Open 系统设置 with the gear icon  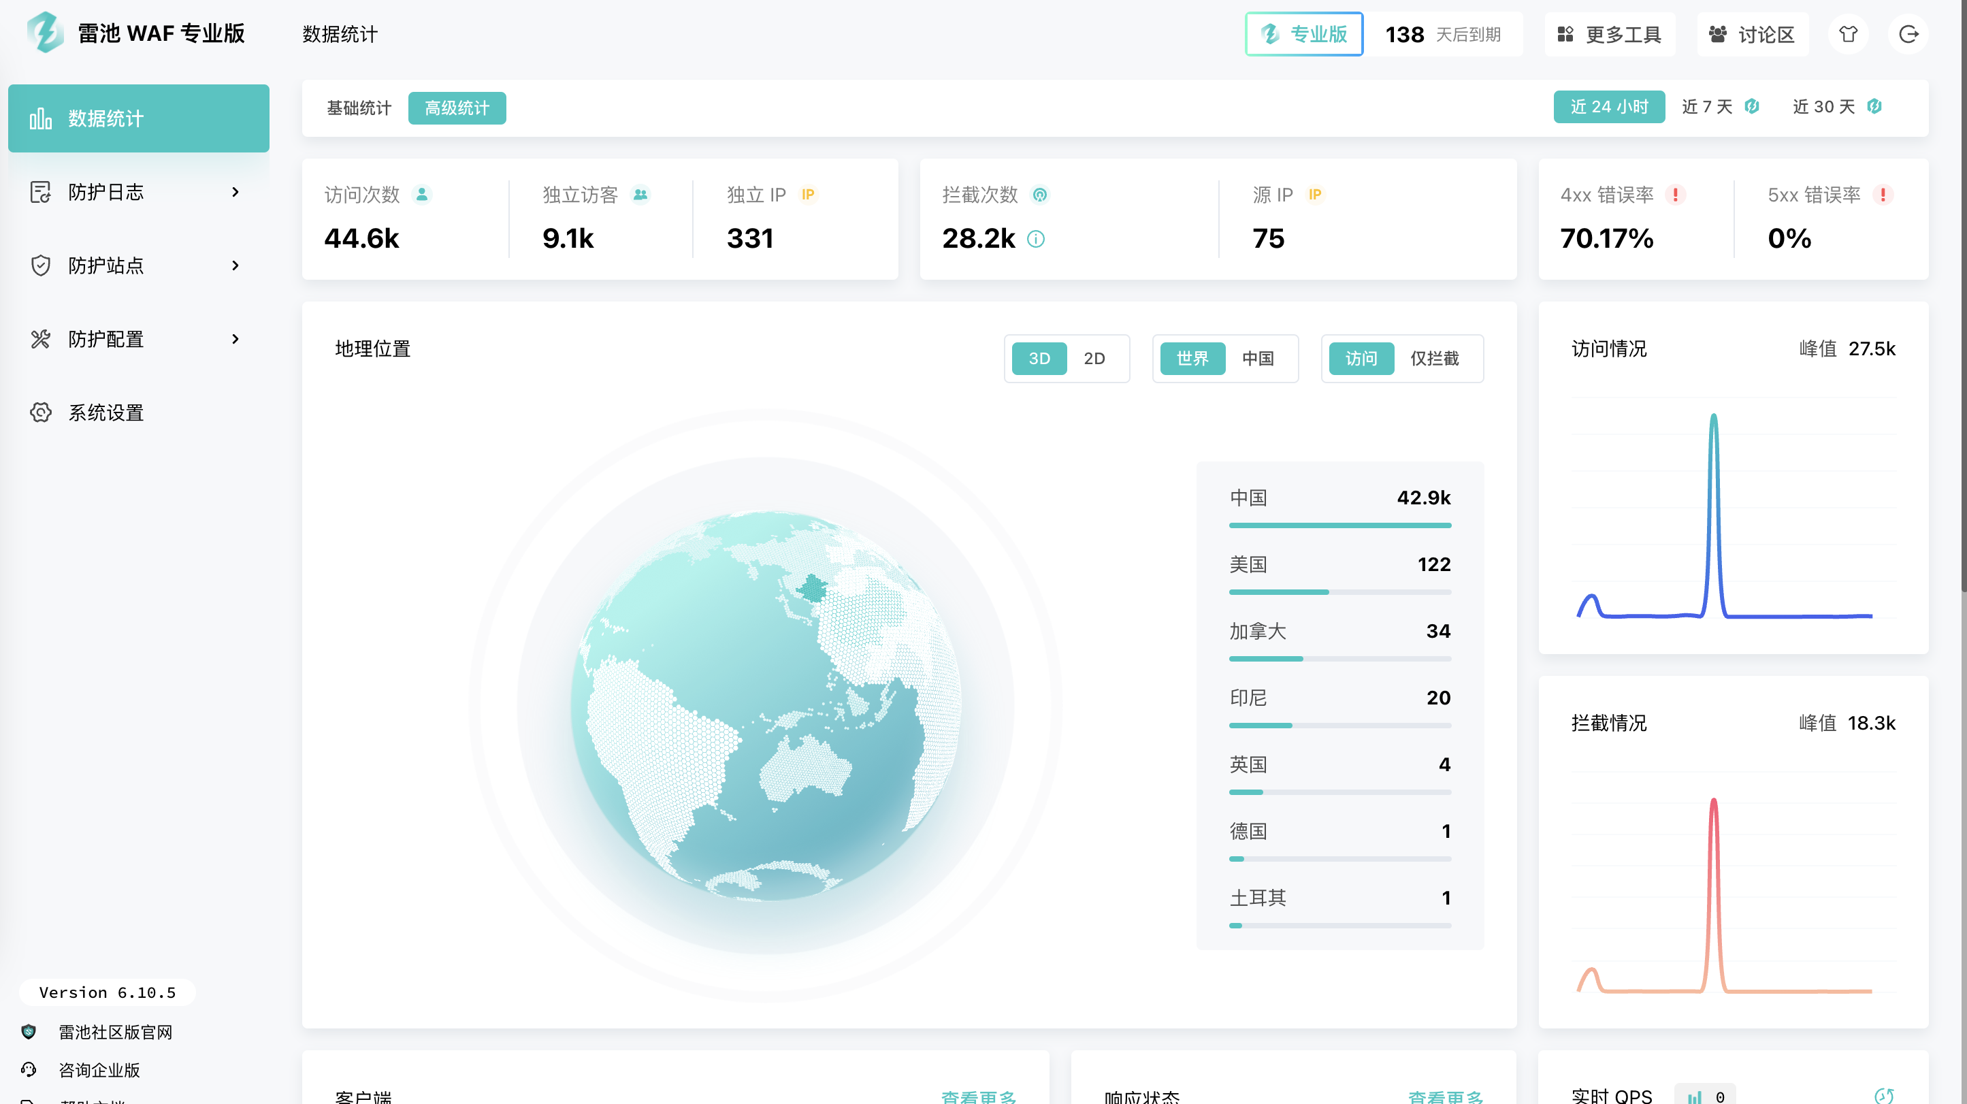pos(40,412)
